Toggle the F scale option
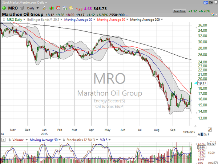 209,134
